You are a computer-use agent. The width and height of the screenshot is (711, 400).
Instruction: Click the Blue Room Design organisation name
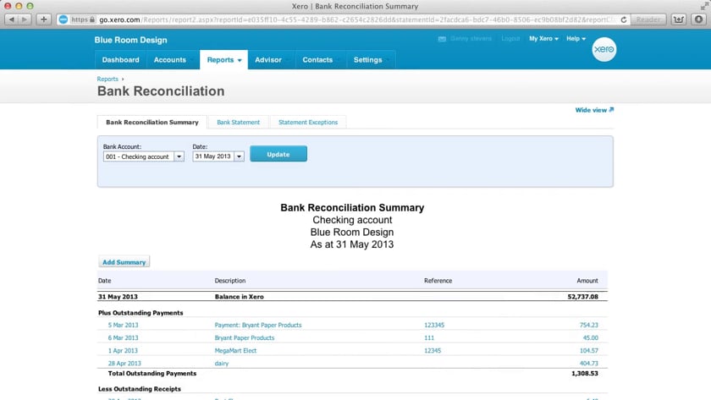130,40
